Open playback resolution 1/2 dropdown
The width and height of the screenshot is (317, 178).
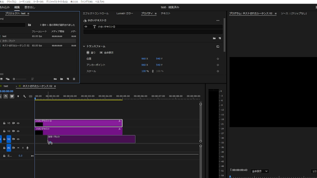314,171
